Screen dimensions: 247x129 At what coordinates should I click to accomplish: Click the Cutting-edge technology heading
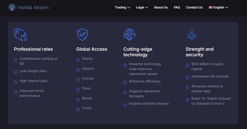click(138, 52)
